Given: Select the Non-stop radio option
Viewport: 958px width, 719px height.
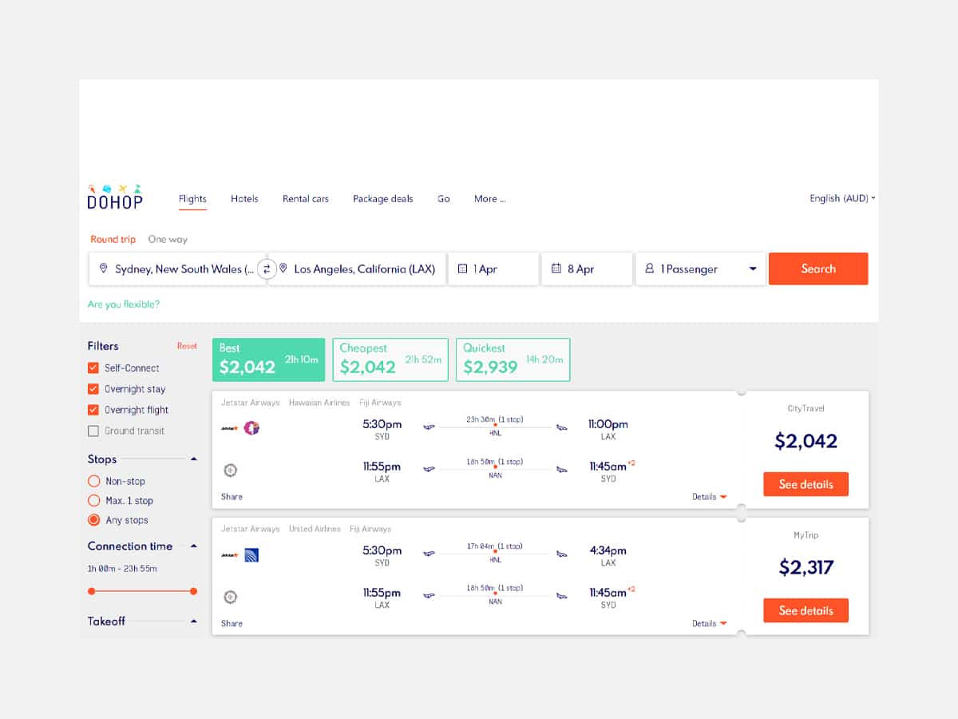Looking at the screenshot, I should pyautogui.click(x=93, y=481).
